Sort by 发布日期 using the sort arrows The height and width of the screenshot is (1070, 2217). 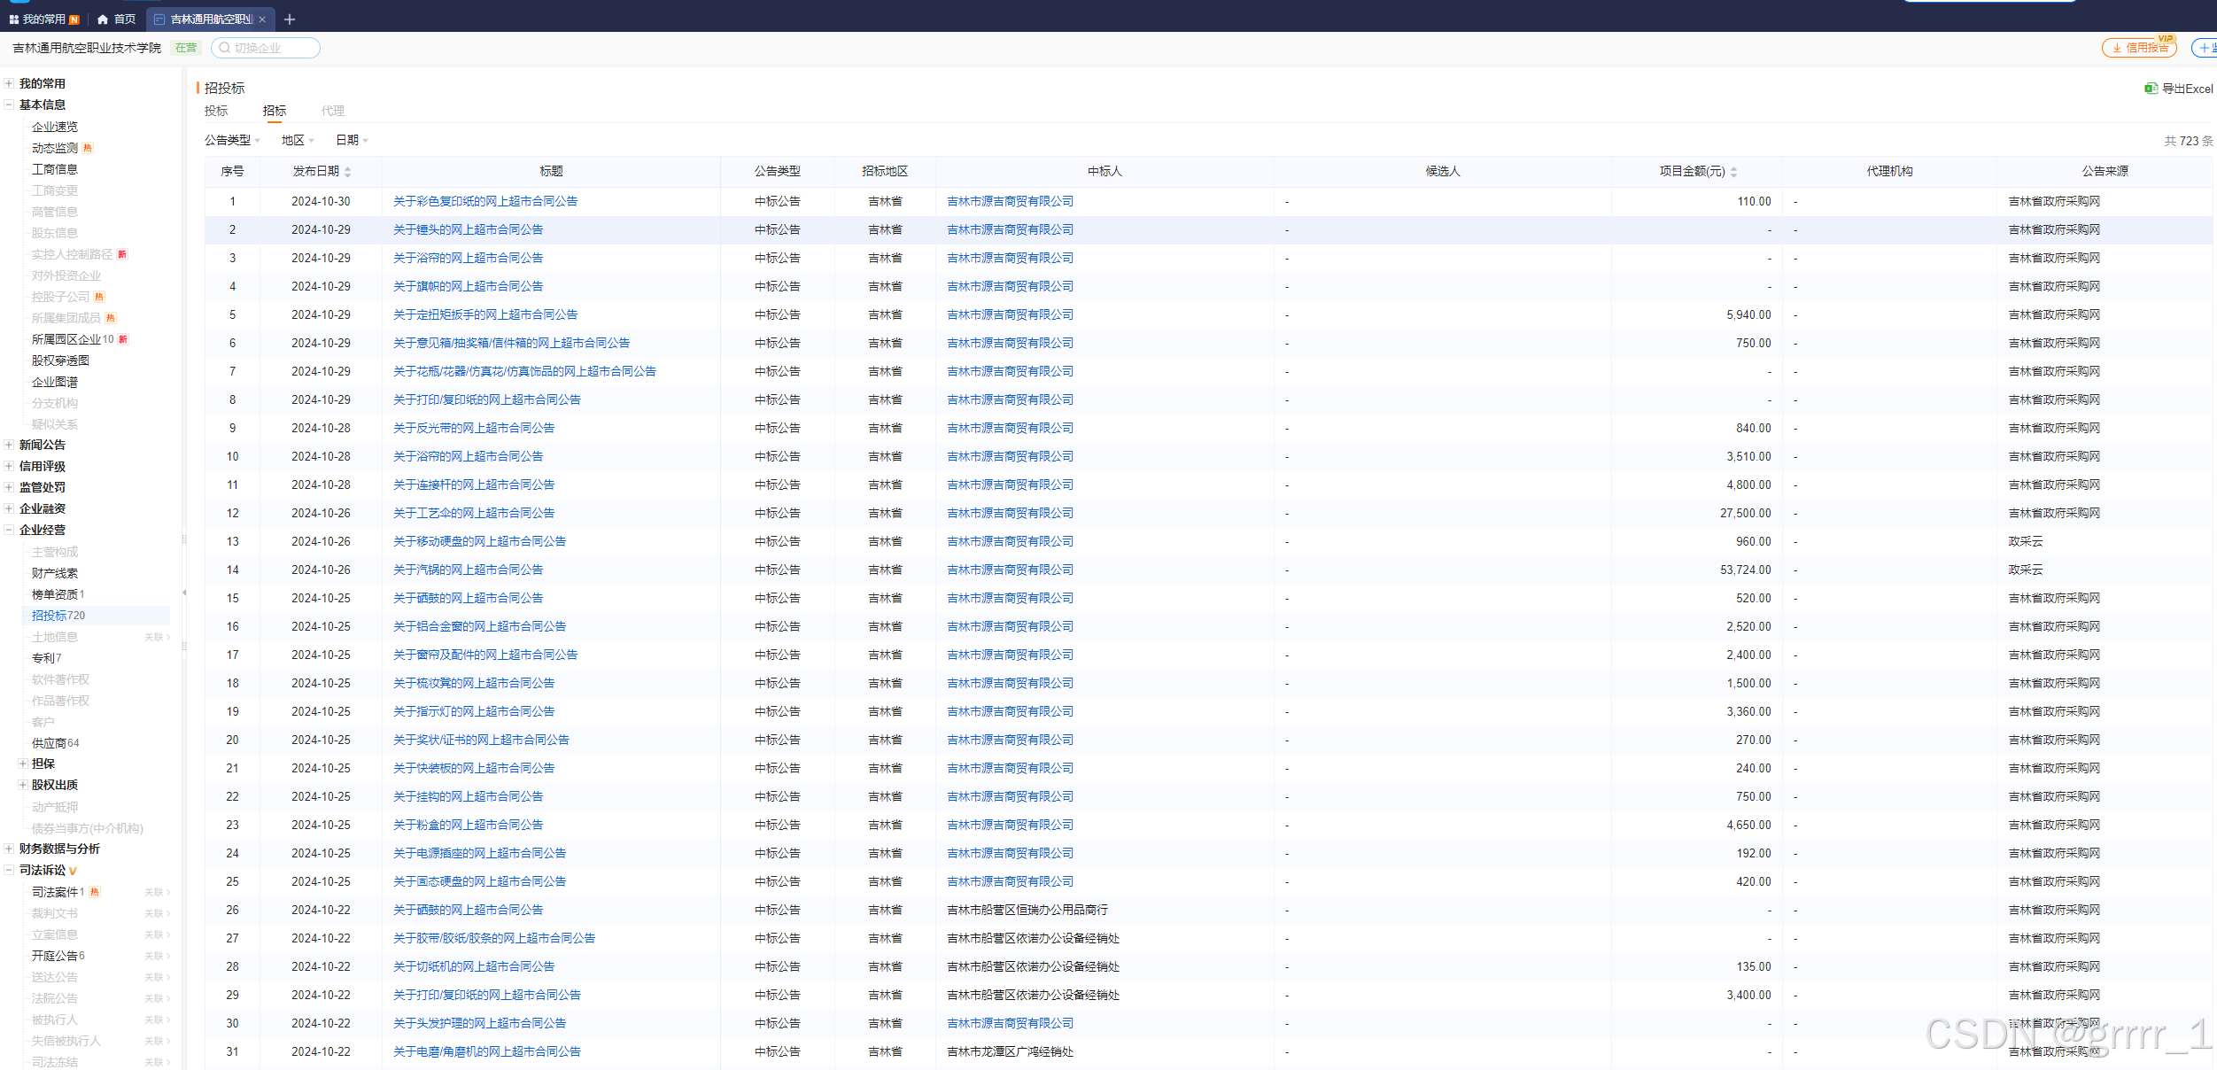(348, 172)
